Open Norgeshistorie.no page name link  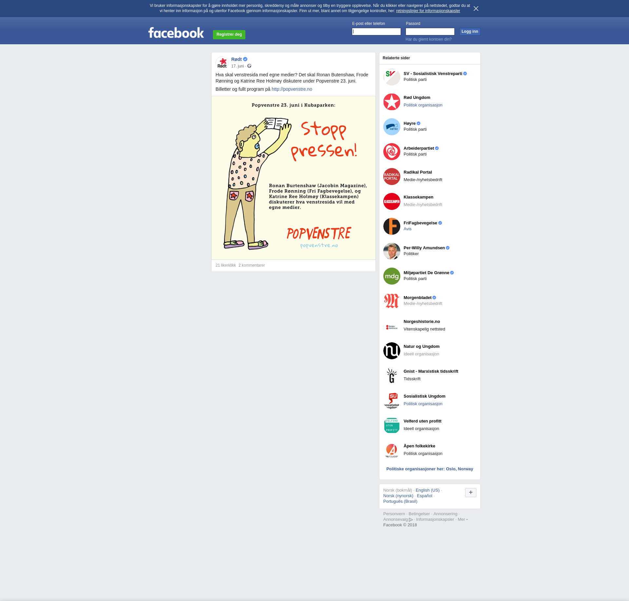point(422,322)
